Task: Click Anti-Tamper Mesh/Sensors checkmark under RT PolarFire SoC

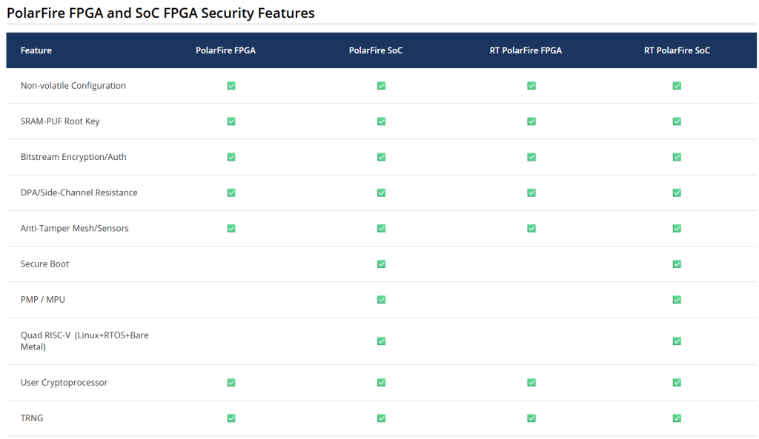Action: pos(677,228)
